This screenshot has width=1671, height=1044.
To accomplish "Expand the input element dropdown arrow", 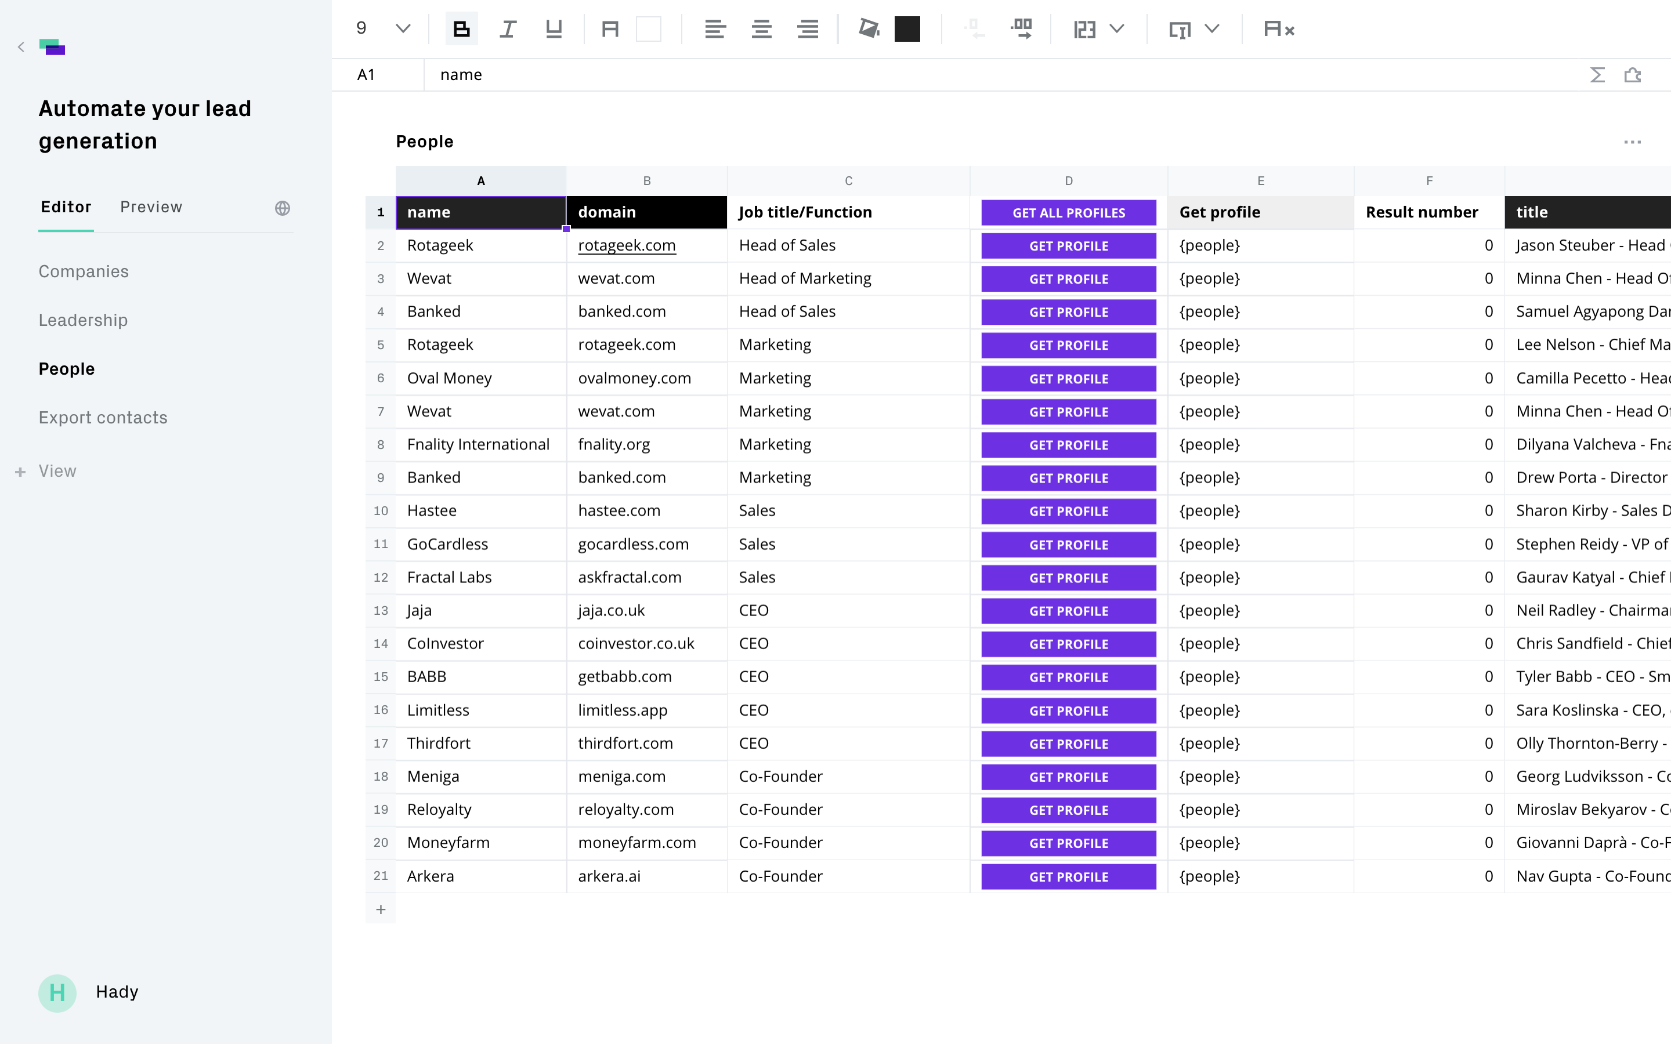I will tap(1212, 29).
